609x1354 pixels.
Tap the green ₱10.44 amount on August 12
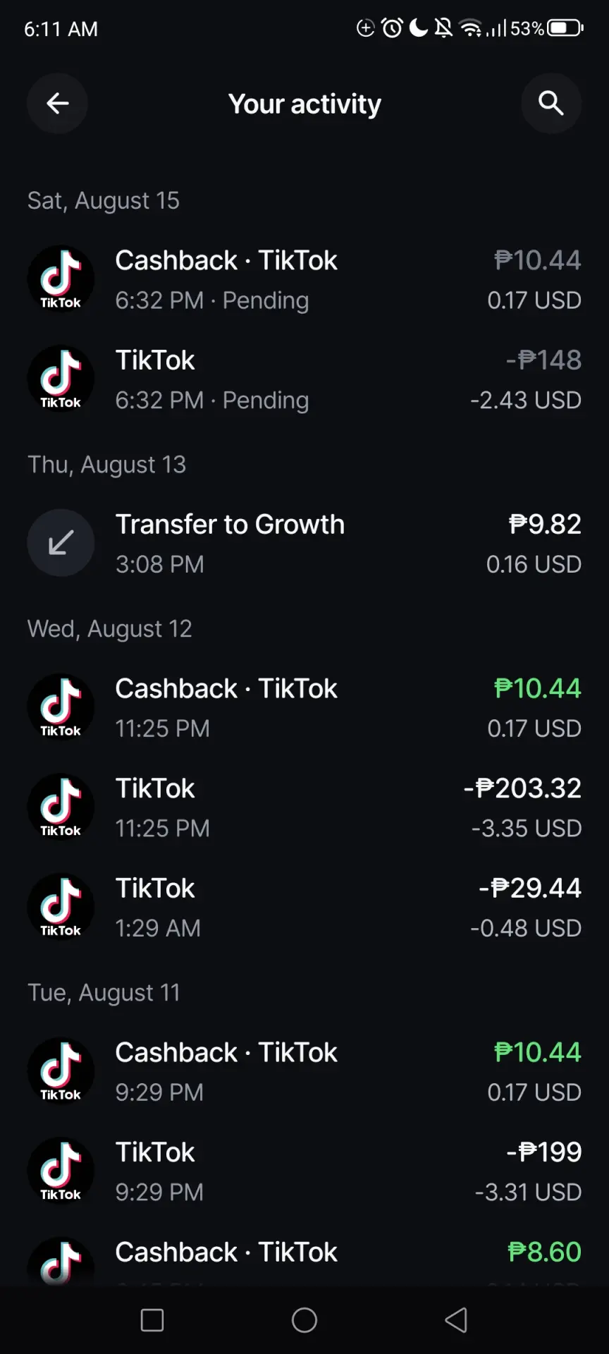(x=538, y=688)
